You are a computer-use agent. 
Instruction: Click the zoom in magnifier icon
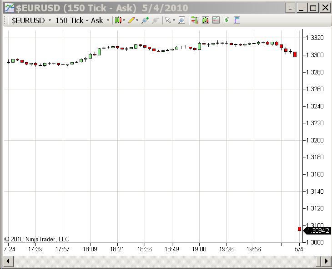[145, 20]
